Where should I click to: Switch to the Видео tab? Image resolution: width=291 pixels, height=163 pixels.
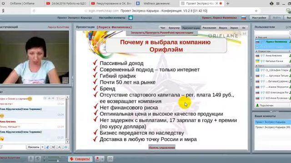[x=223, y=28]
